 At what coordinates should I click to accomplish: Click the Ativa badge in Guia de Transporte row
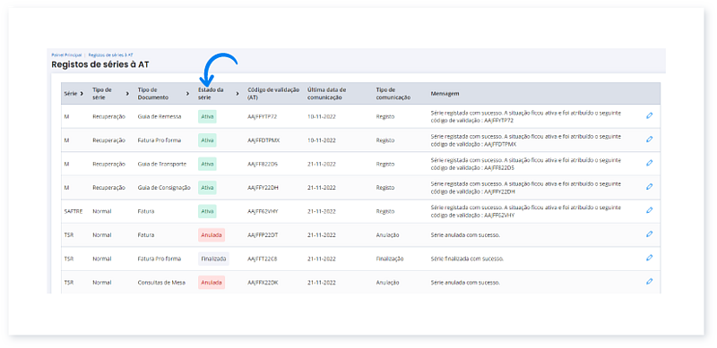click(207, 164)
